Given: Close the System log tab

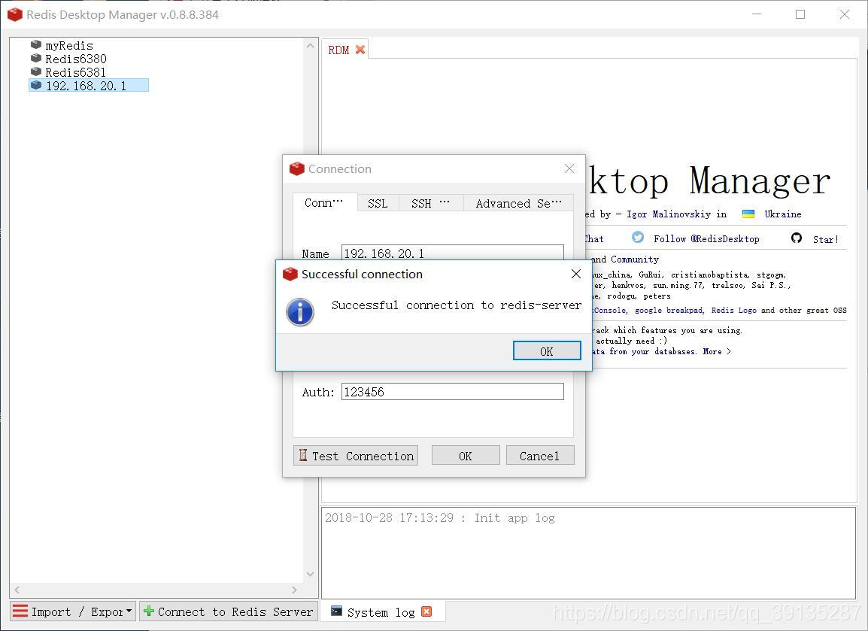Looking at the screenshot, I should (x=426, y=611).
